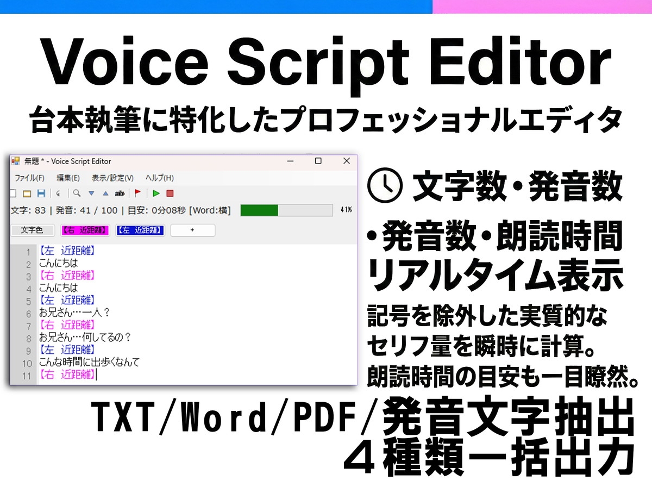This screenshot has height=487, width=652.
Task: Click the blue down-triangle toolbar icon
Action: coord(91,193)
